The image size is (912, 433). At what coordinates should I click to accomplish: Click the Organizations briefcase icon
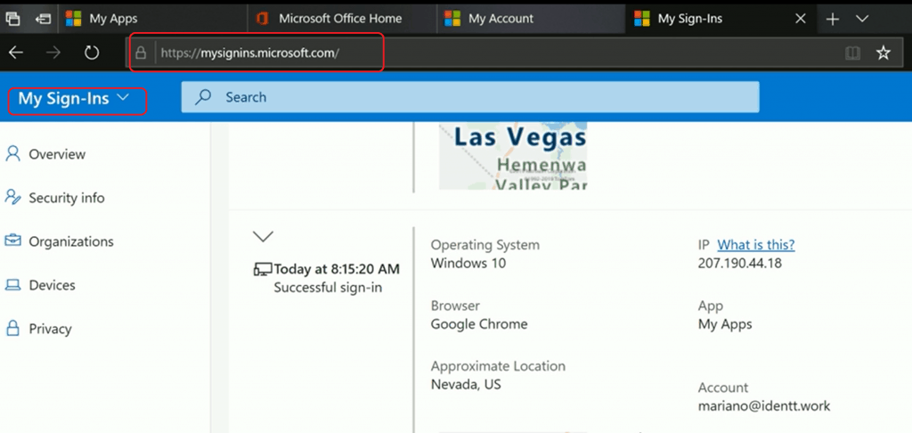click(x=12, y=241)
